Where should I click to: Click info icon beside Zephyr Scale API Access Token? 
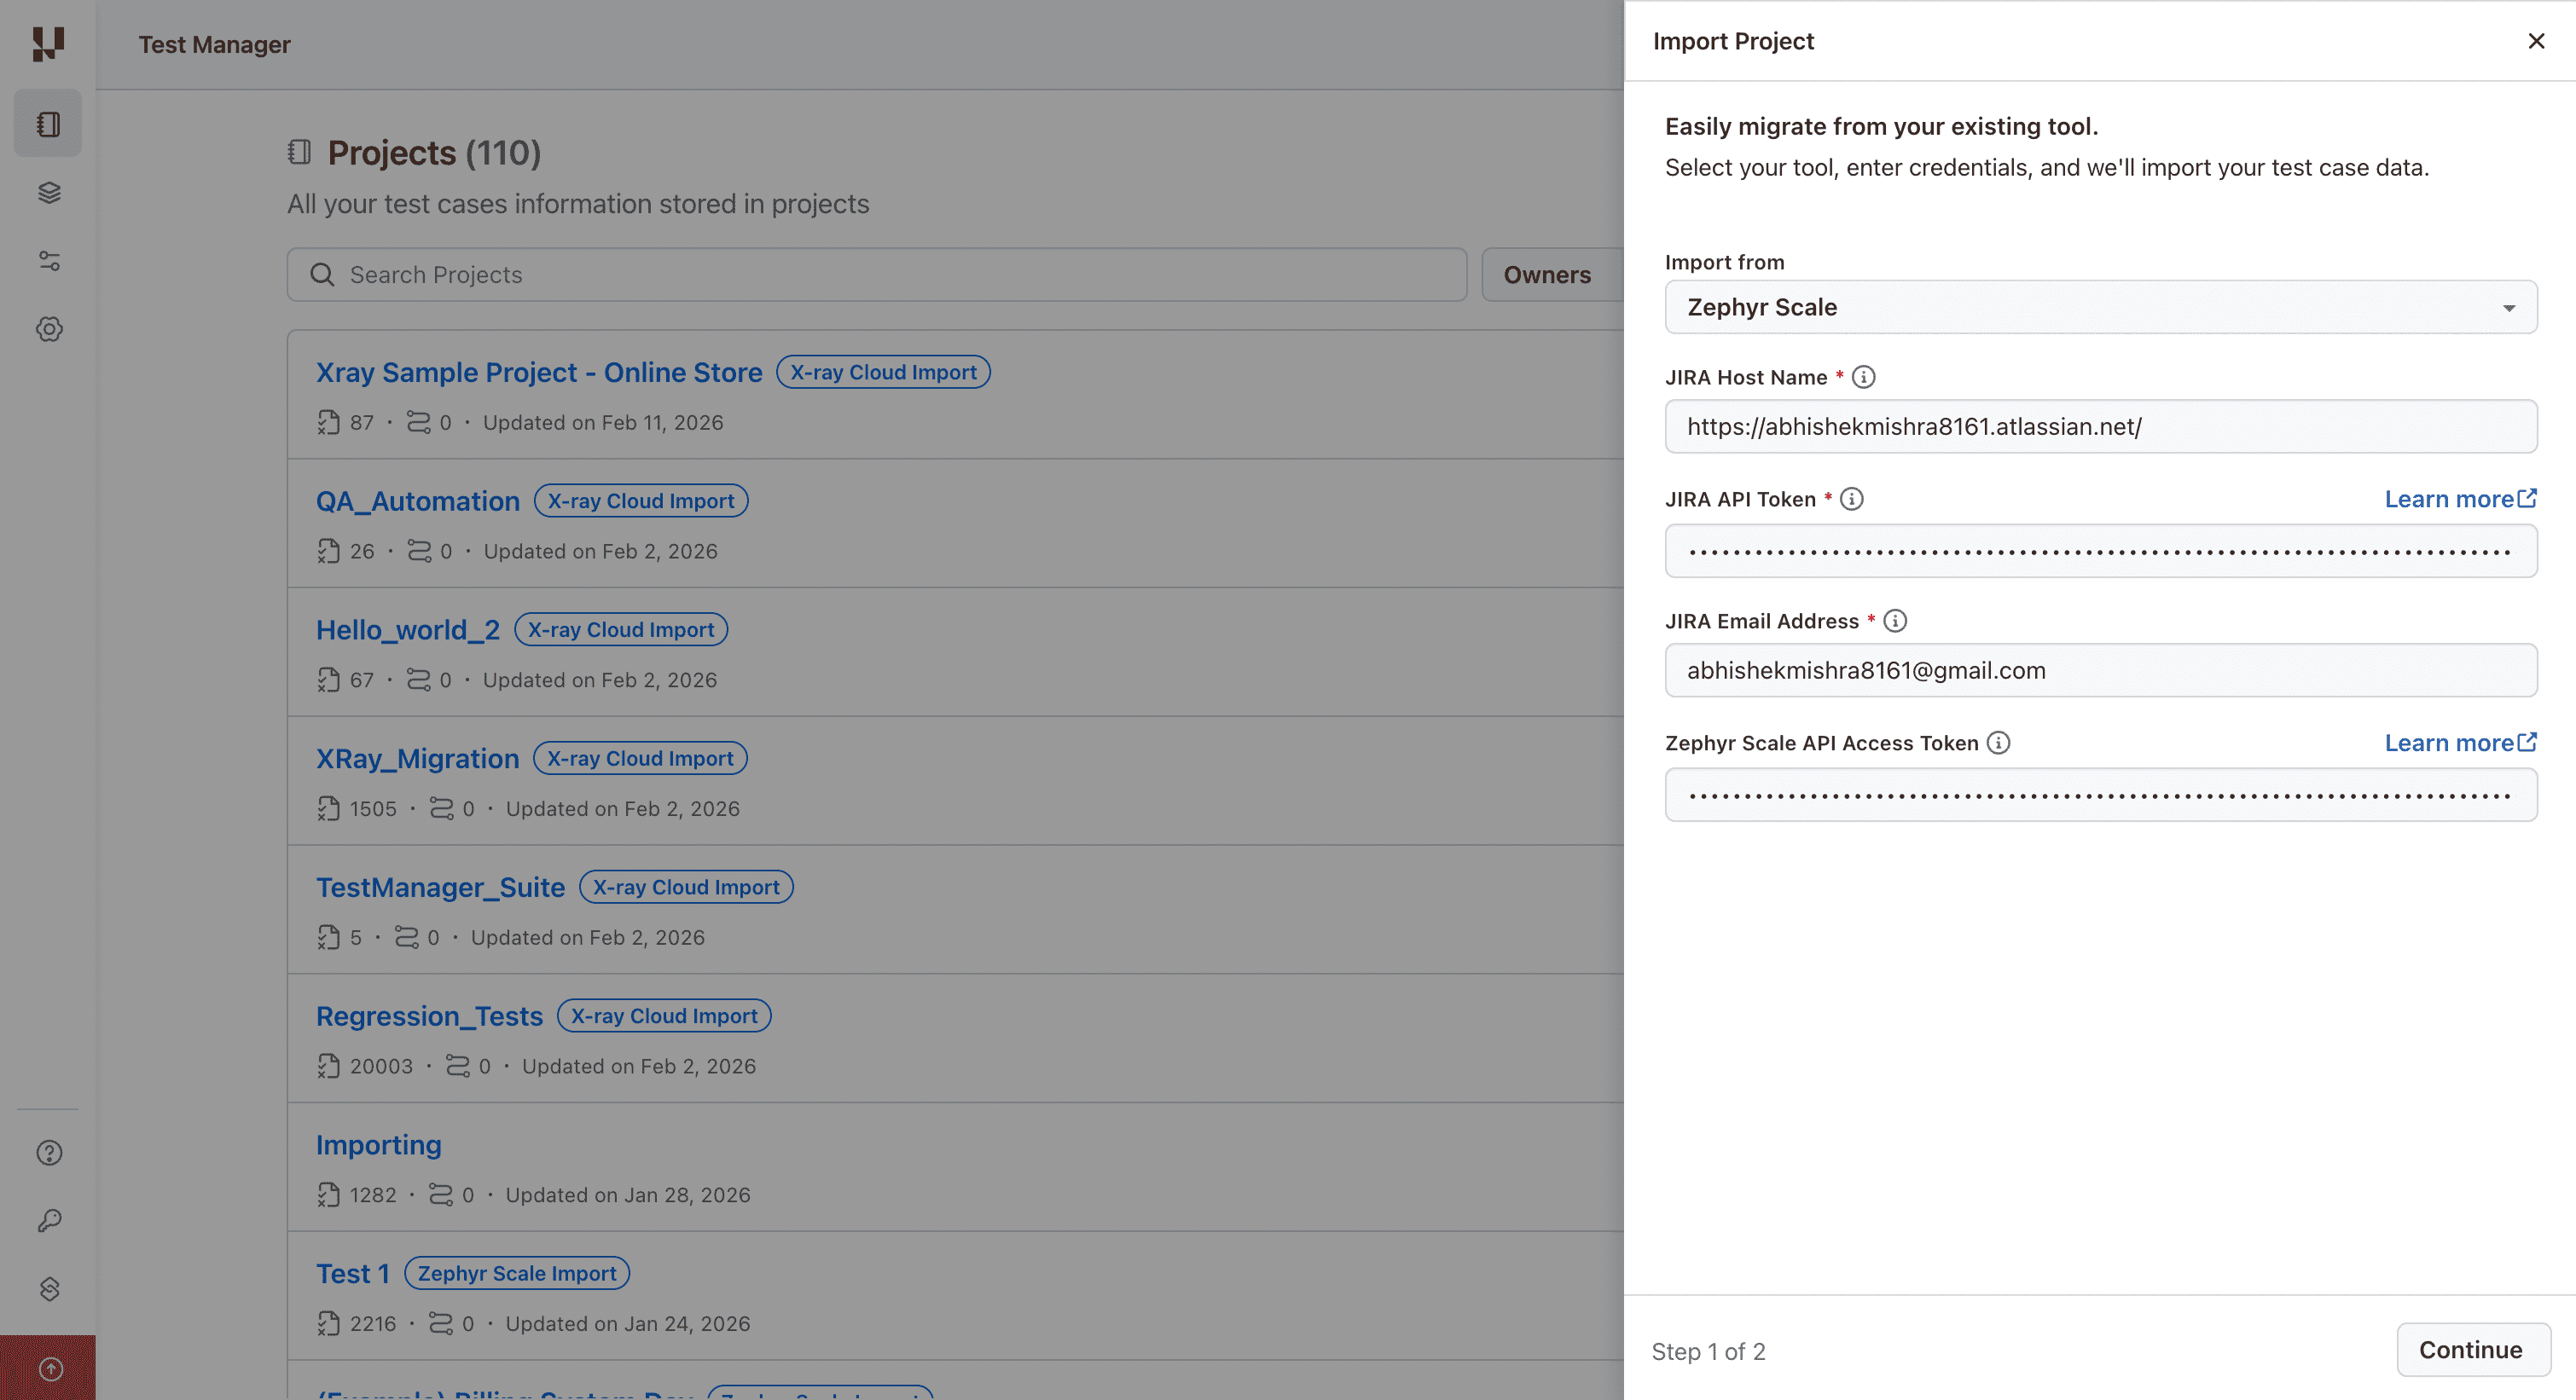pyautogui.click(x=1997, y=743)
